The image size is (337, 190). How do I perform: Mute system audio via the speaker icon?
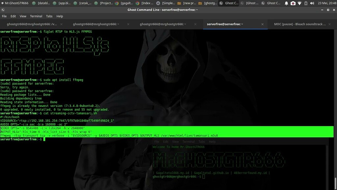(x=312, y=3)
